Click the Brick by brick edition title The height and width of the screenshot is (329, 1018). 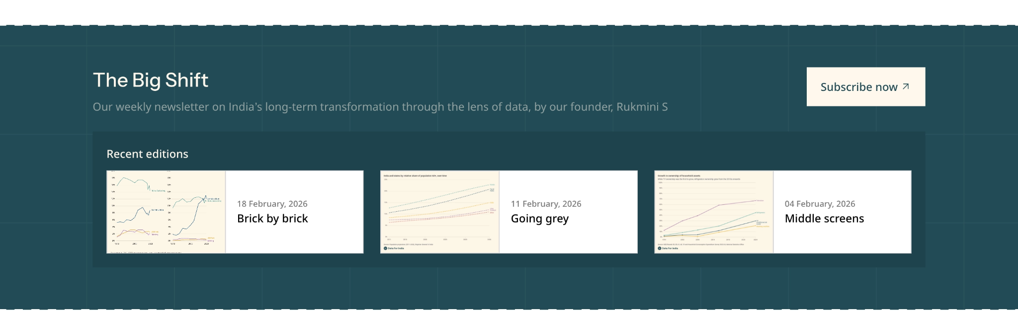point(272,219)
